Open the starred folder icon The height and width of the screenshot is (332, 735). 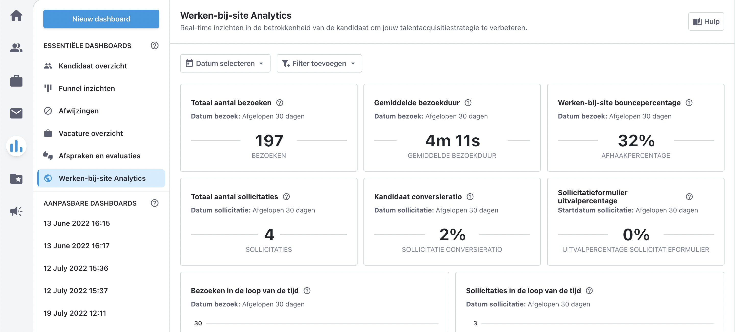pos(16,179)
